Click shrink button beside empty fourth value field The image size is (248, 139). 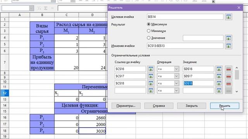click(x=219, y=91)
